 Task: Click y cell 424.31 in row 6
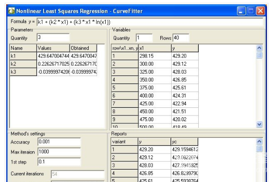click(185, 96)
